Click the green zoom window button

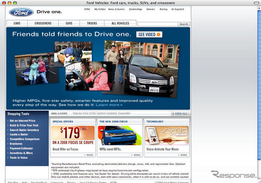(15, 3)
